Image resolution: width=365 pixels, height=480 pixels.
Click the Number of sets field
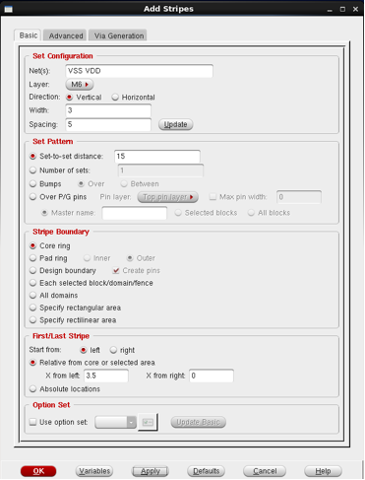[160, 171]
